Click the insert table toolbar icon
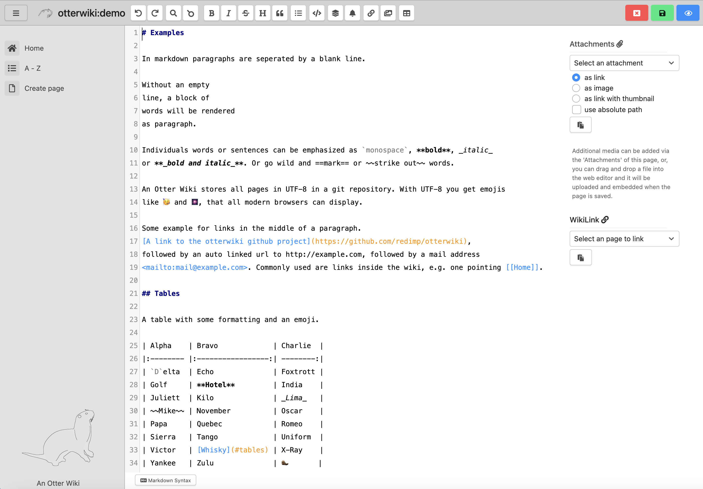This screenshot has width=703, height=489. click(x=406, y=13)
